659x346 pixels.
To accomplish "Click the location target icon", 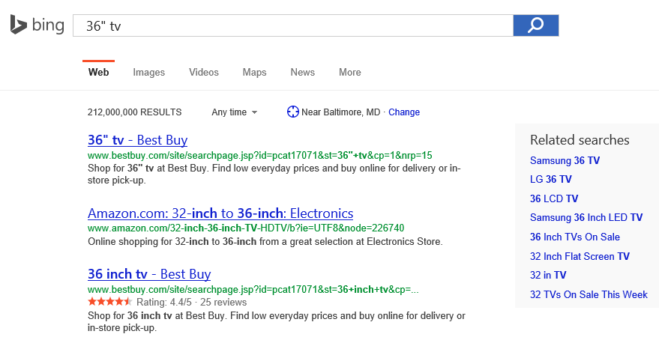I will 292,112.
